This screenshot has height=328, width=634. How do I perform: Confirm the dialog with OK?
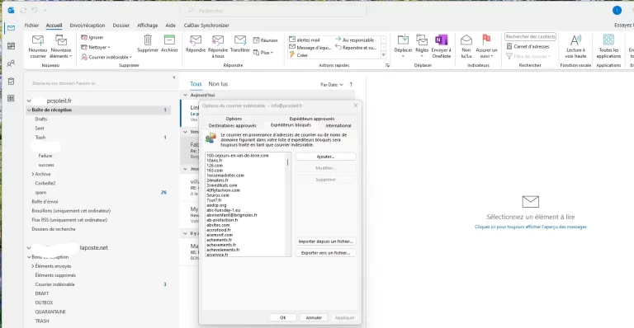click(283, 318)
